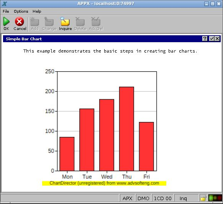
Task: Click the green OK arrow icon
Action: pos(7,21)
